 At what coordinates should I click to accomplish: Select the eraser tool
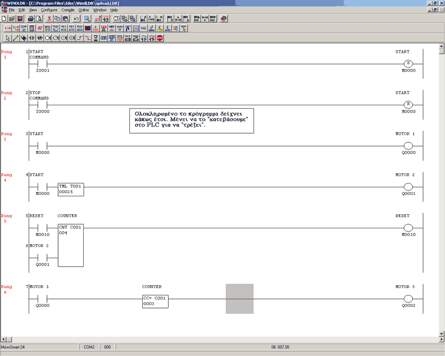24,38
